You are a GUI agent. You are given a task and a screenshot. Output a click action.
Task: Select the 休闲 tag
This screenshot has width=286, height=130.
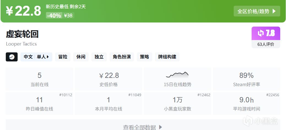pos(81,57)
